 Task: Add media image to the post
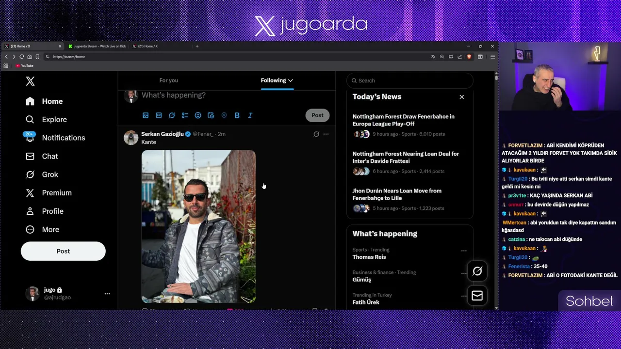tap(146, 115)
